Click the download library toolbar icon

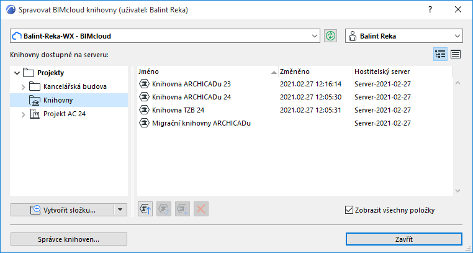pos(182,209)
